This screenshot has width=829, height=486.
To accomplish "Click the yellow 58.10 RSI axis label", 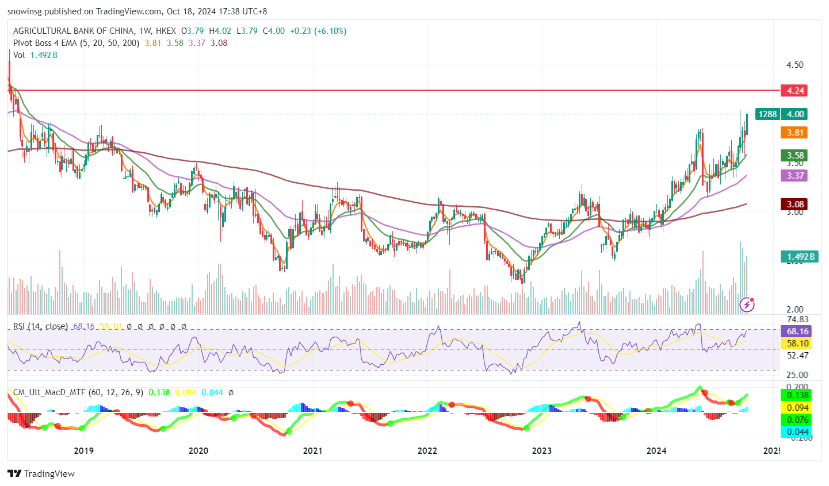I will [797, 344].
